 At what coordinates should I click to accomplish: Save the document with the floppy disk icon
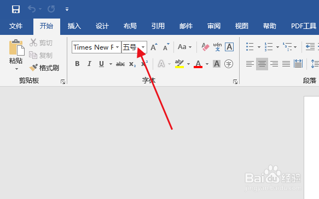click(x=16, y=9)
